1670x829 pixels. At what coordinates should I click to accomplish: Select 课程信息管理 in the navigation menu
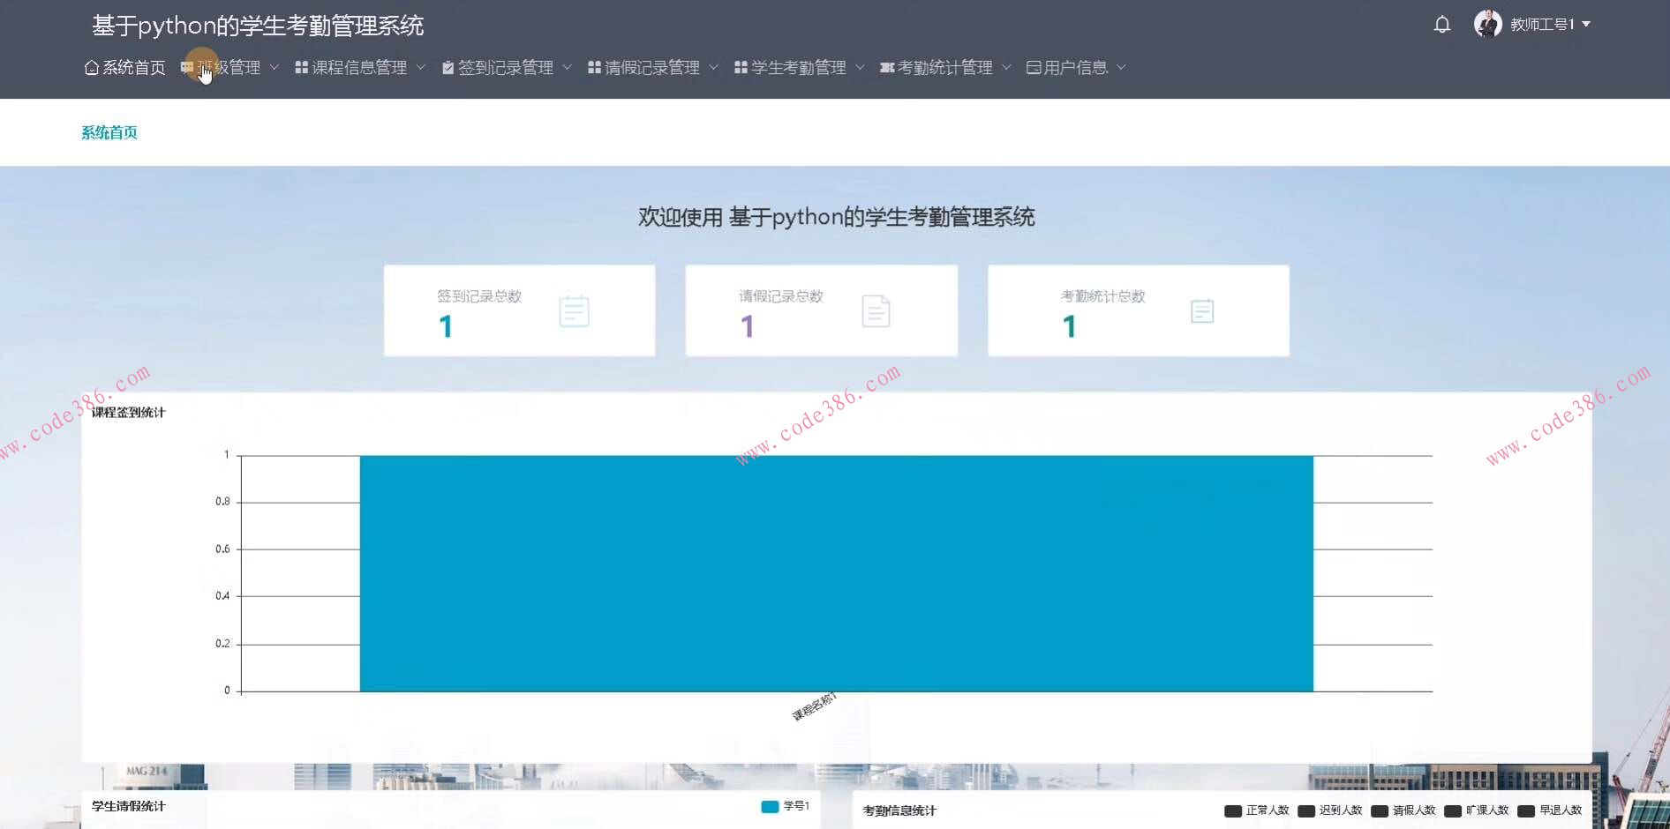(x=358, y=66)
